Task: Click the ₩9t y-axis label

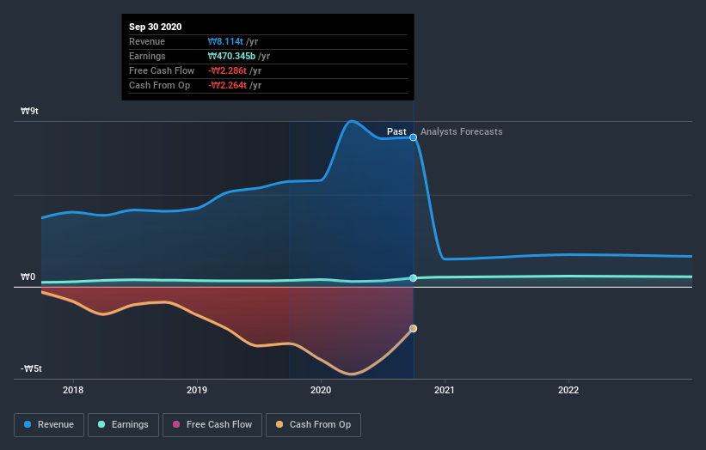Action: point(29,111)
